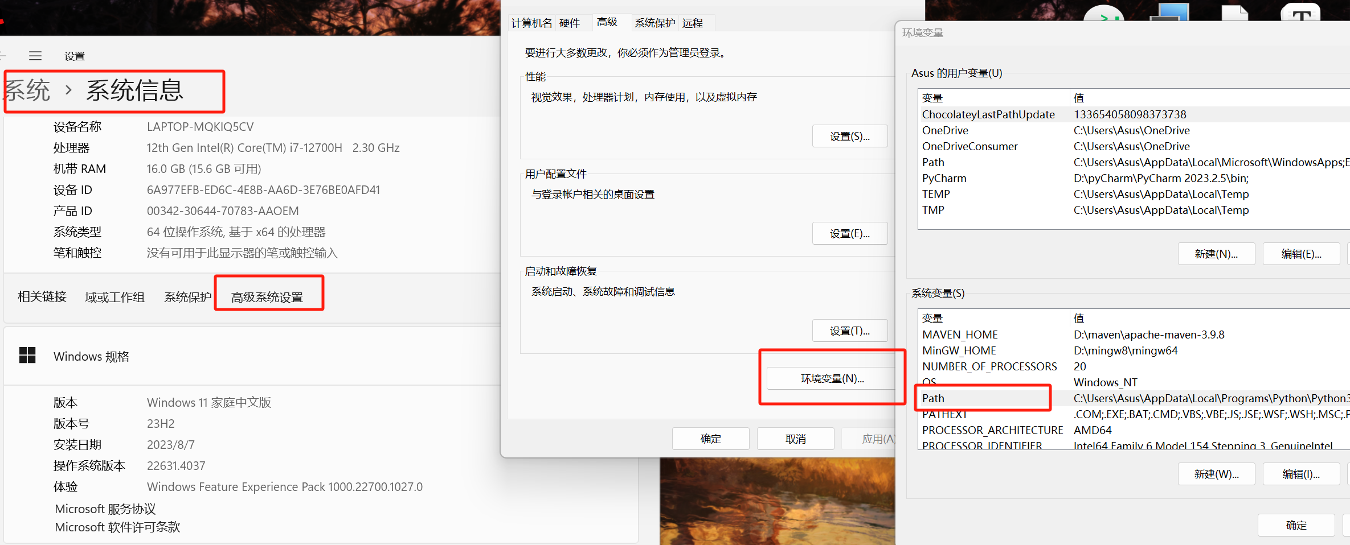Switch to the 计算机名 tab
The height and width of the screenshot is (545, 1350).
click(531, 23)
